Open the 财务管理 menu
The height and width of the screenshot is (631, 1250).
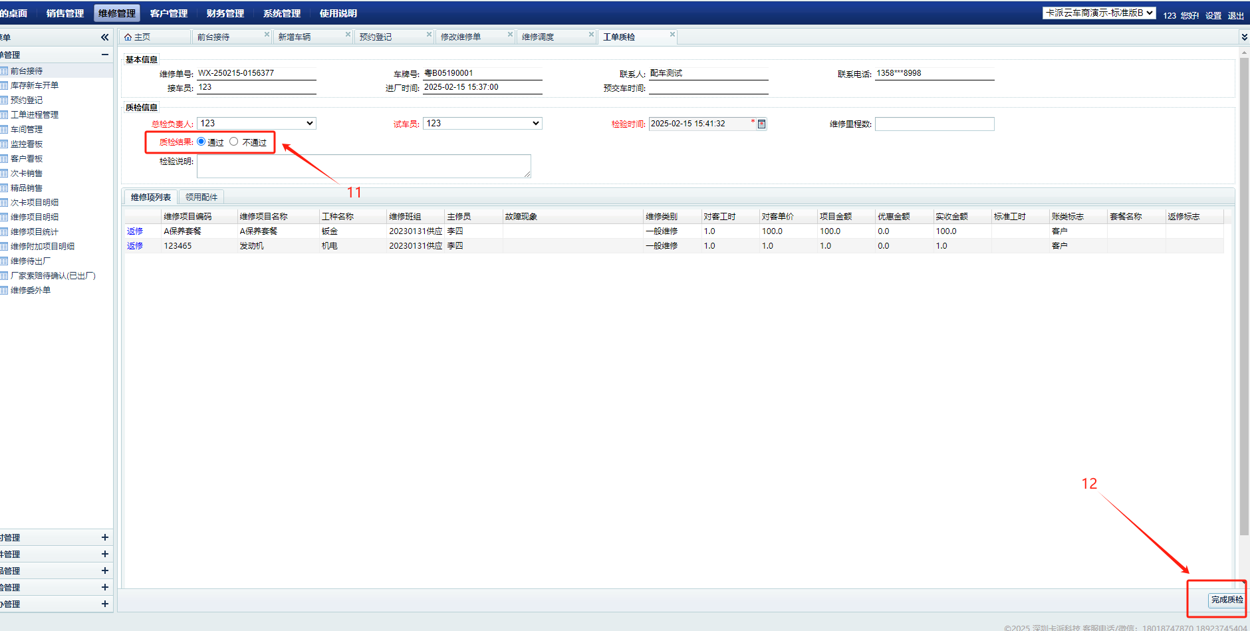tap(225, 13)
